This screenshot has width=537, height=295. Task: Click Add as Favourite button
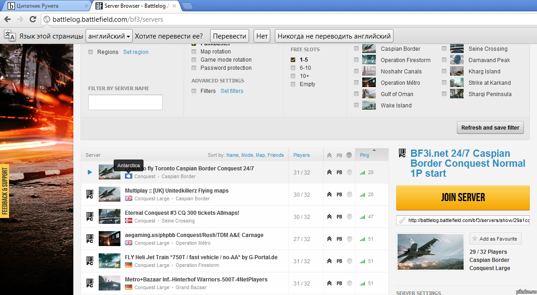pos(495,239)
